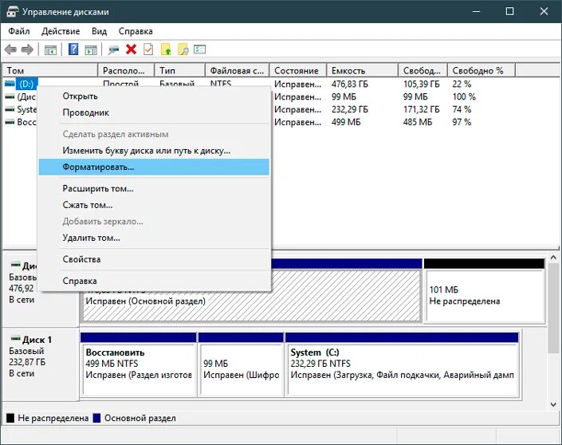
Task: Sort by the Файловая с... column header
Action: coord(238,71)
